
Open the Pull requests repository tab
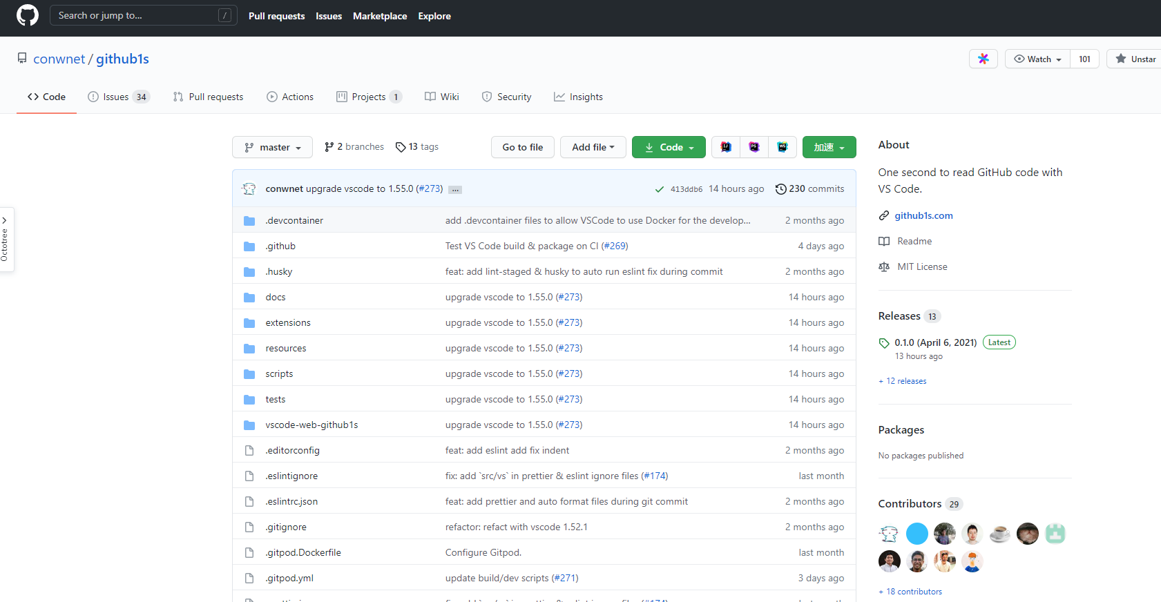coord(208,97)
